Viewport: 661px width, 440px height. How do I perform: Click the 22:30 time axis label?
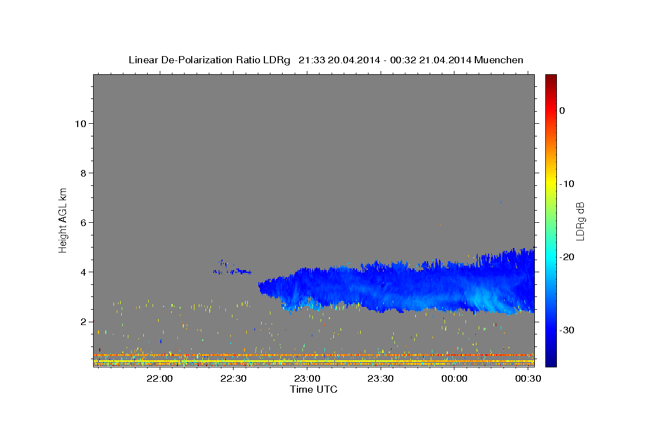(x=234, y=379)
